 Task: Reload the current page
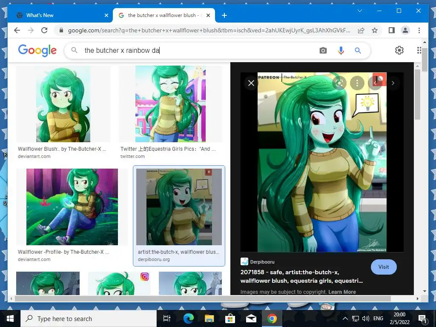(x=44, y=30)
